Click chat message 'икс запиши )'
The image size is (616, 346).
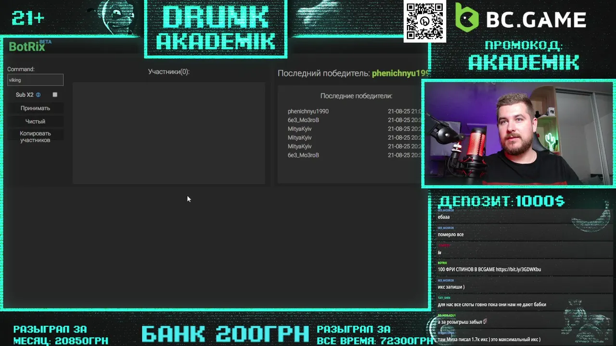[451, 287]
